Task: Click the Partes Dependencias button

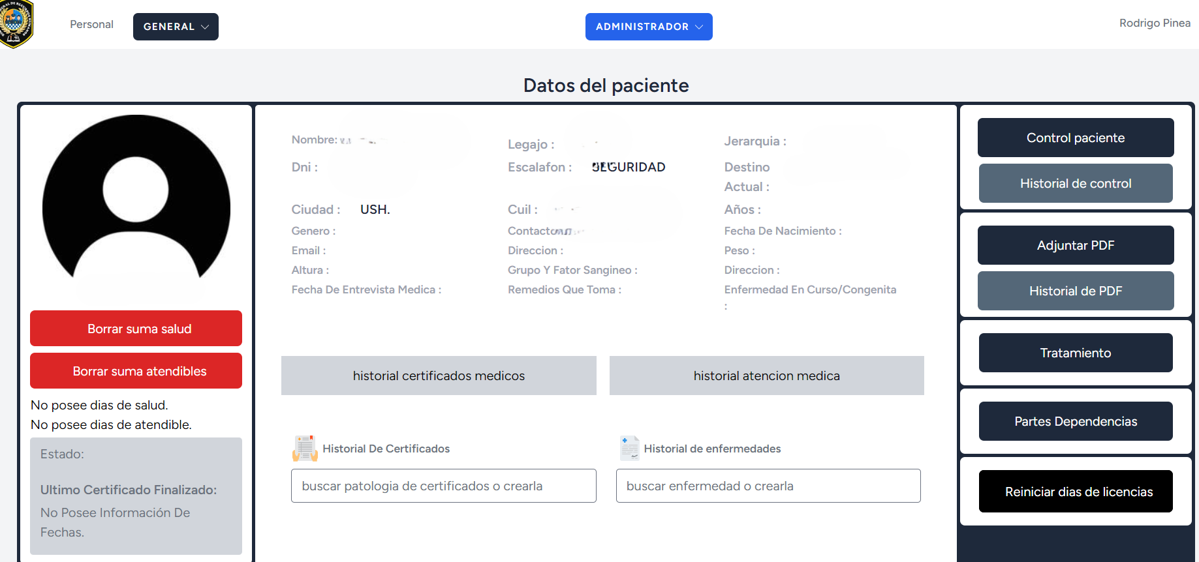Action: point(1075,421)
